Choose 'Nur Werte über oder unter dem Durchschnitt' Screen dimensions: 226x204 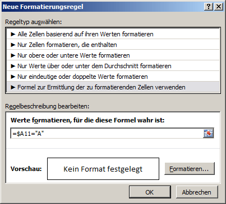[x=113, y=66]
